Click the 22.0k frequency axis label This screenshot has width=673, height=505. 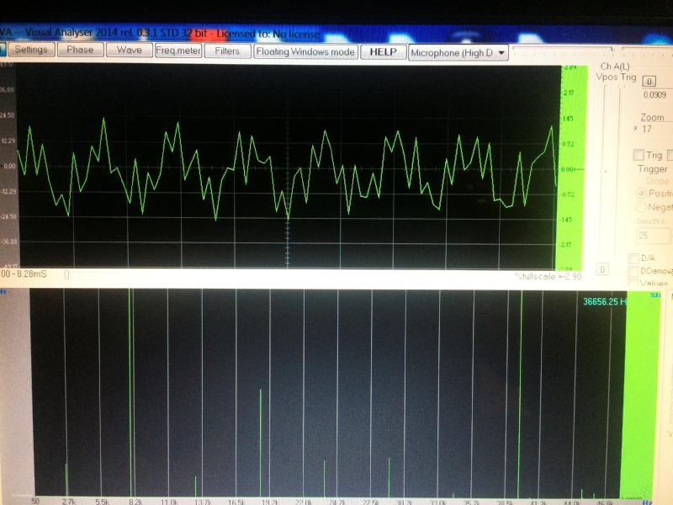coord(304,502)
